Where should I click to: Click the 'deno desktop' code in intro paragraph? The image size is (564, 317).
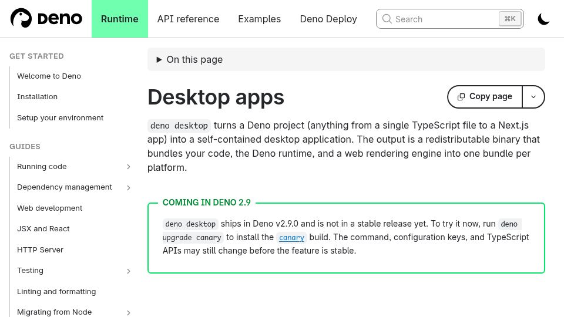coord(179,126)
